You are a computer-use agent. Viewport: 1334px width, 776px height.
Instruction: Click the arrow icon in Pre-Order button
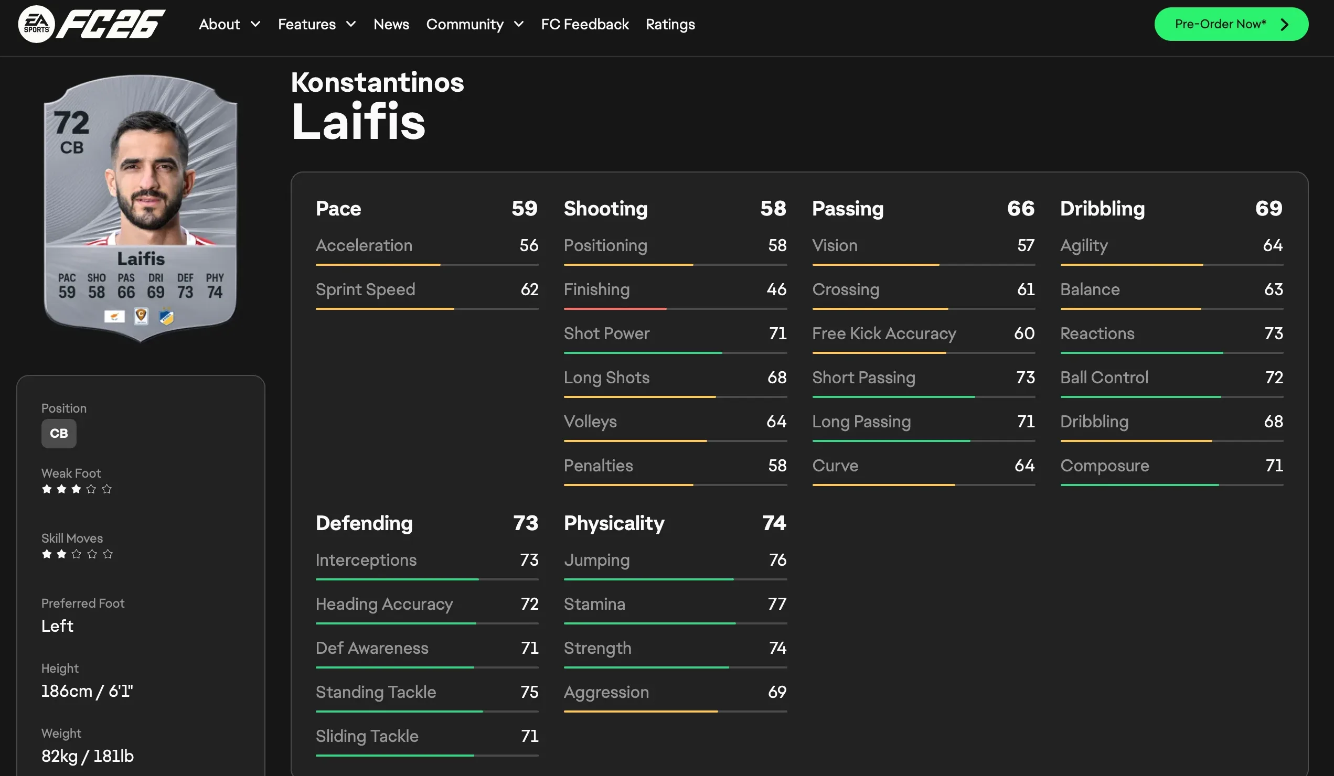[1285, 24]
